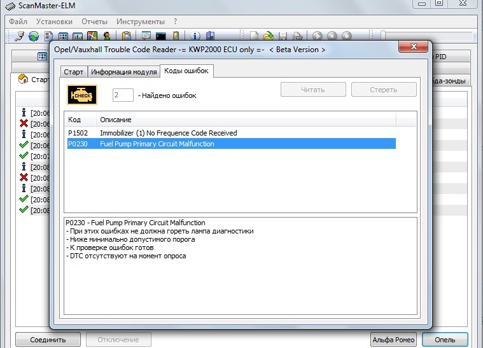
Task: Open the question mark help menu
Action: tap(175, 22)
